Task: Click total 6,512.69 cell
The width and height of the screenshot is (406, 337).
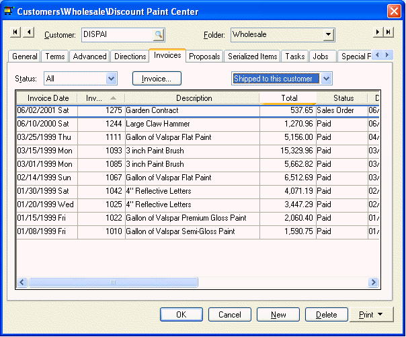Action: pyautogui.click(x=288, y=178)
